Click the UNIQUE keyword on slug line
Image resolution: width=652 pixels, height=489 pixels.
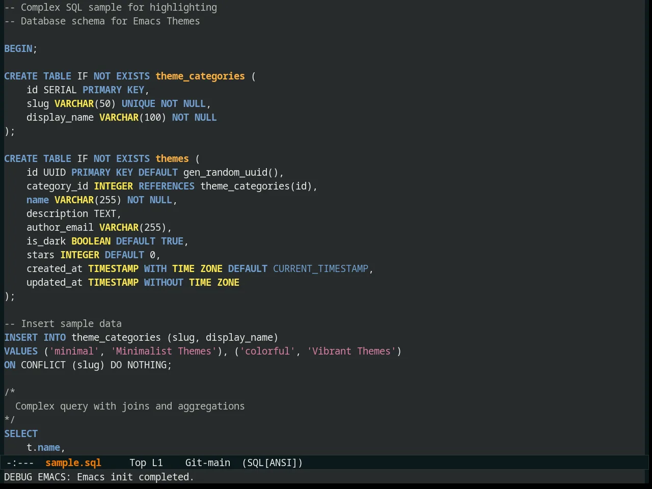click(139, 103)
